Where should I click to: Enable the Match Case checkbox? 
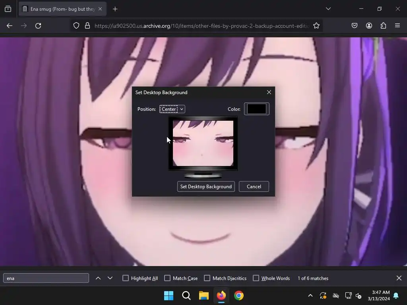click(167, 278)
